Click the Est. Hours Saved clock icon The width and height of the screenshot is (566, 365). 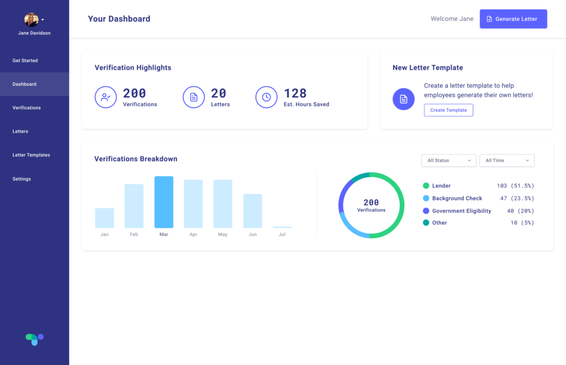pyautogui.click(x=266, y=97)
